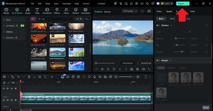Adjust the shadow Opacity slider

pyautogui.click(x=182, y=52)
